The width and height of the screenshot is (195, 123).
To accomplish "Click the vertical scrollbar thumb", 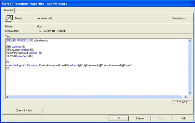I will pos(190,67).
